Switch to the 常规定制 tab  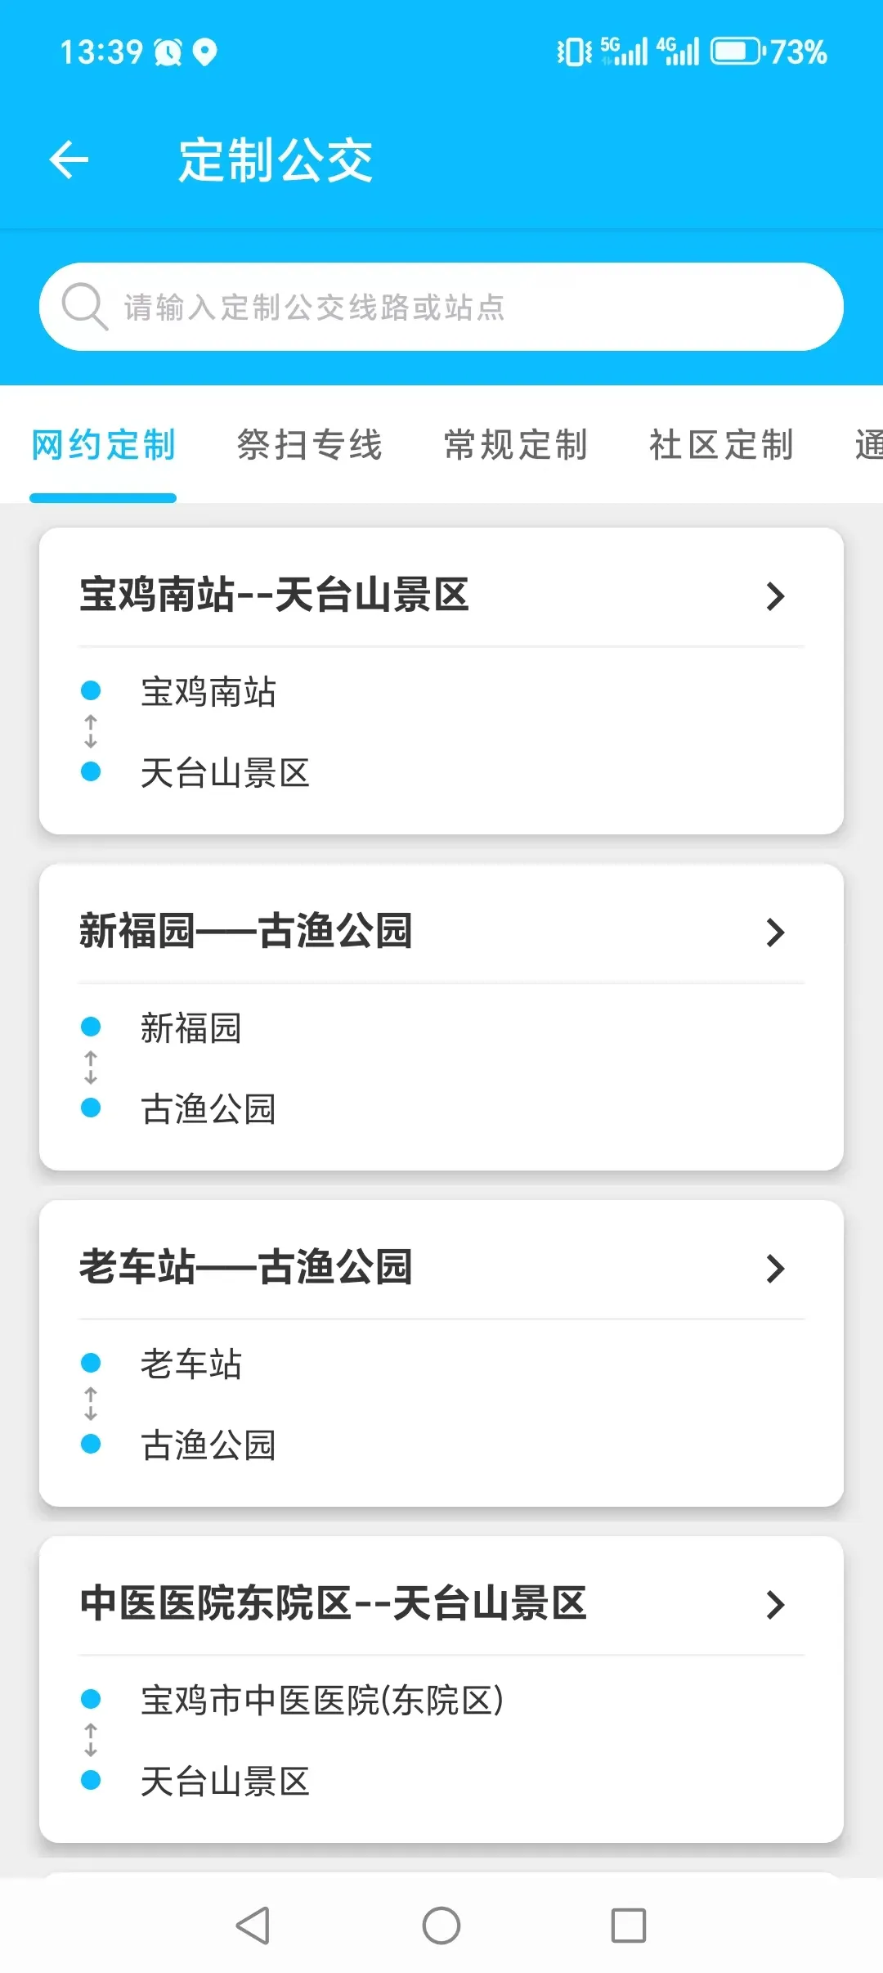pos(515,445)
